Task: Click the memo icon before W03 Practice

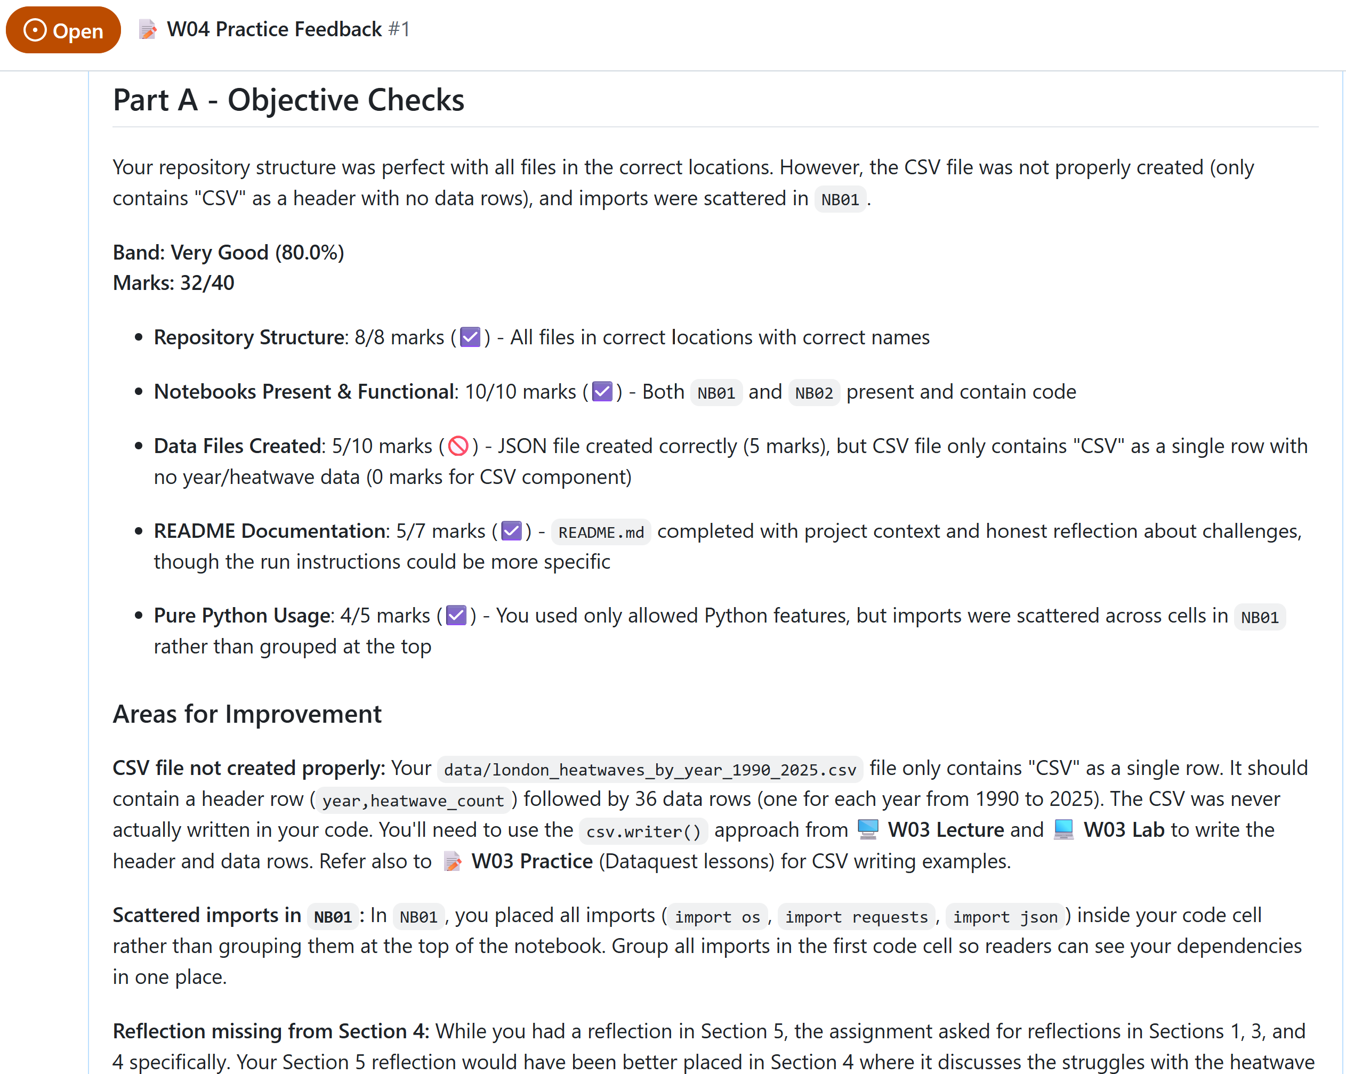Action: tap(453, 862)
